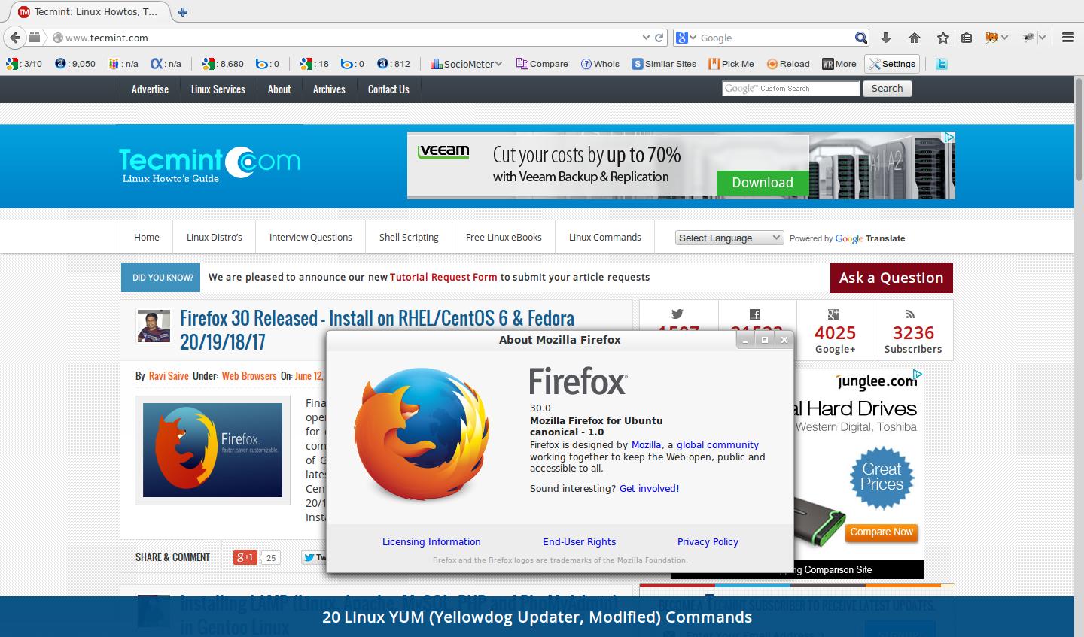Click the Twitter bird icon in toolbar
1084x637 pixels.
pyautogui.click(x=941, y=64)
